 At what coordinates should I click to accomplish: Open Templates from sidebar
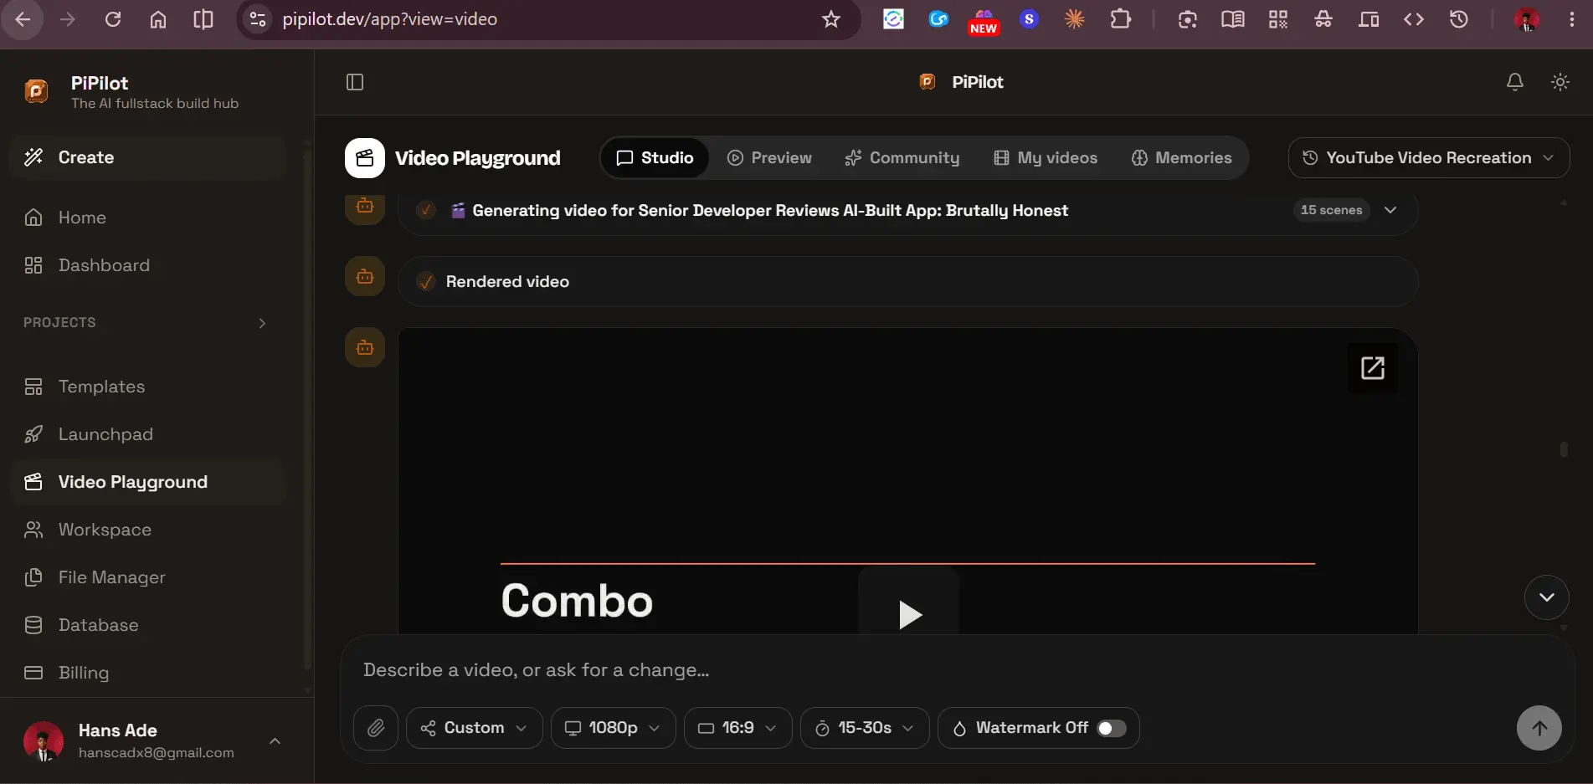tap(148, 387)
